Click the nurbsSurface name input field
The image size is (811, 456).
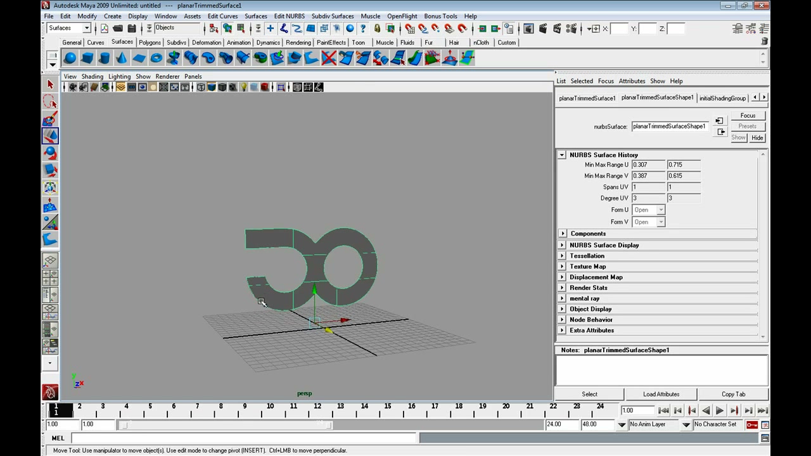[x=669, y=126]
